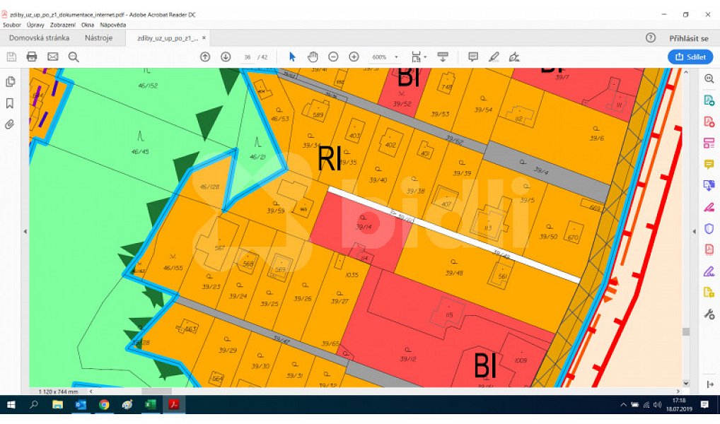
Task: Open the Úpravy menu
Action: click(35, 25)
